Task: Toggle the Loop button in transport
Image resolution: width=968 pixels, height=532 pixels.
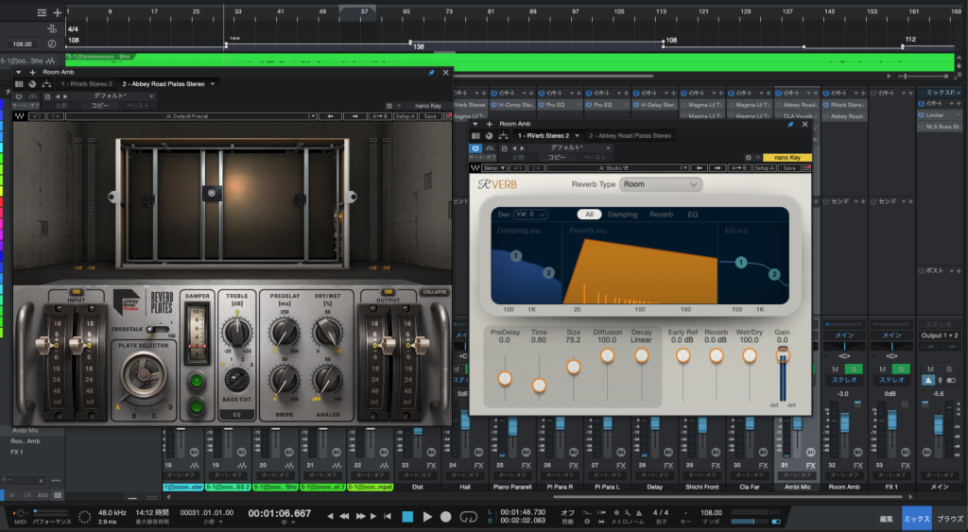Action: coord(469,517)
